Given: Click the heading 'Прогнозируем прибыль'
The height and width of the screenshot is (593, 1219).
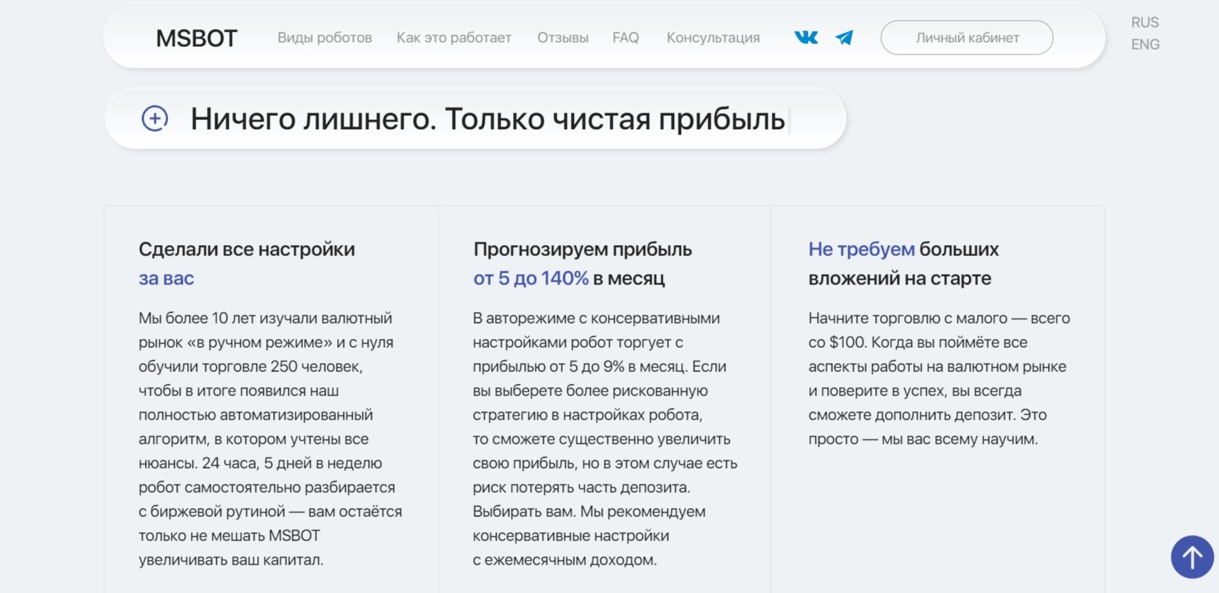Looking at the screenshot, I should coord(583,249).
